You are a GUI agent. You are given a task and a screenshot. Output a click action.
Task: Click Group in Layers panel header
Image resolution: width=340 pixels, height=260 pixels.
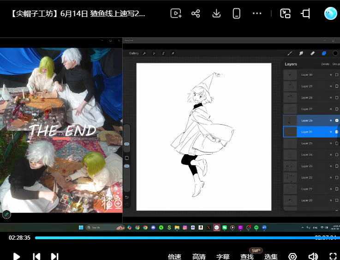point(336,64)
